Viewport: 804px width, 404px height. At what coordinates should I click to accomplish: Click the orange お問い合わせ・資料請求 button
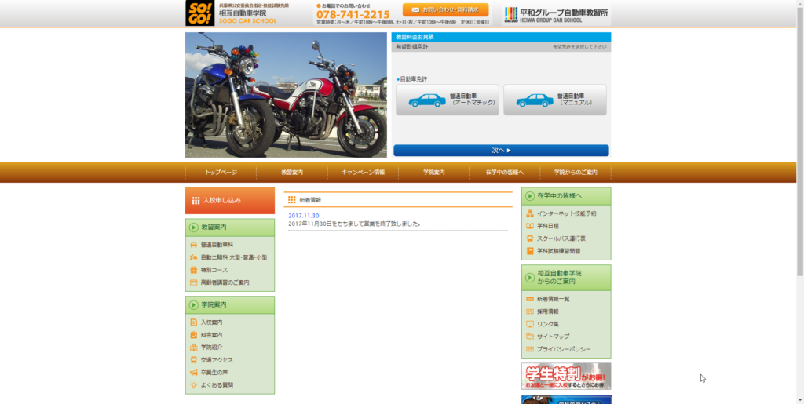[x=446, y=9]
